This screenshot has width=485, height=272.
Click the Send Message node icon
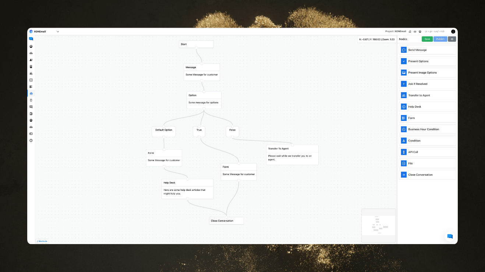(x=404, y=50)
